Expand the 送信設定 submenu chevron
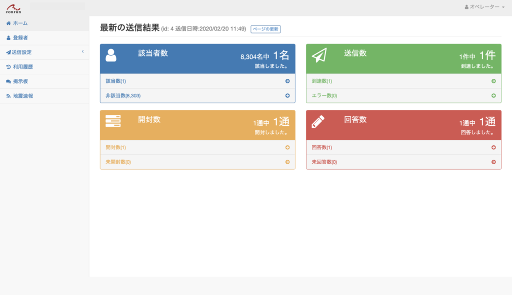Image resolution: width=512 pixels, height=295 pixels. tap(82, 51)
